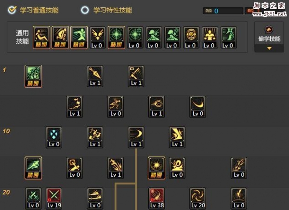Click the round 偷学技能 icon above label
Image resolution: width=289 pixels, height=210 pixels.
point(269,29)
